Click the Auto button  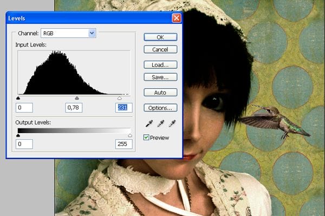coord(160,93)
